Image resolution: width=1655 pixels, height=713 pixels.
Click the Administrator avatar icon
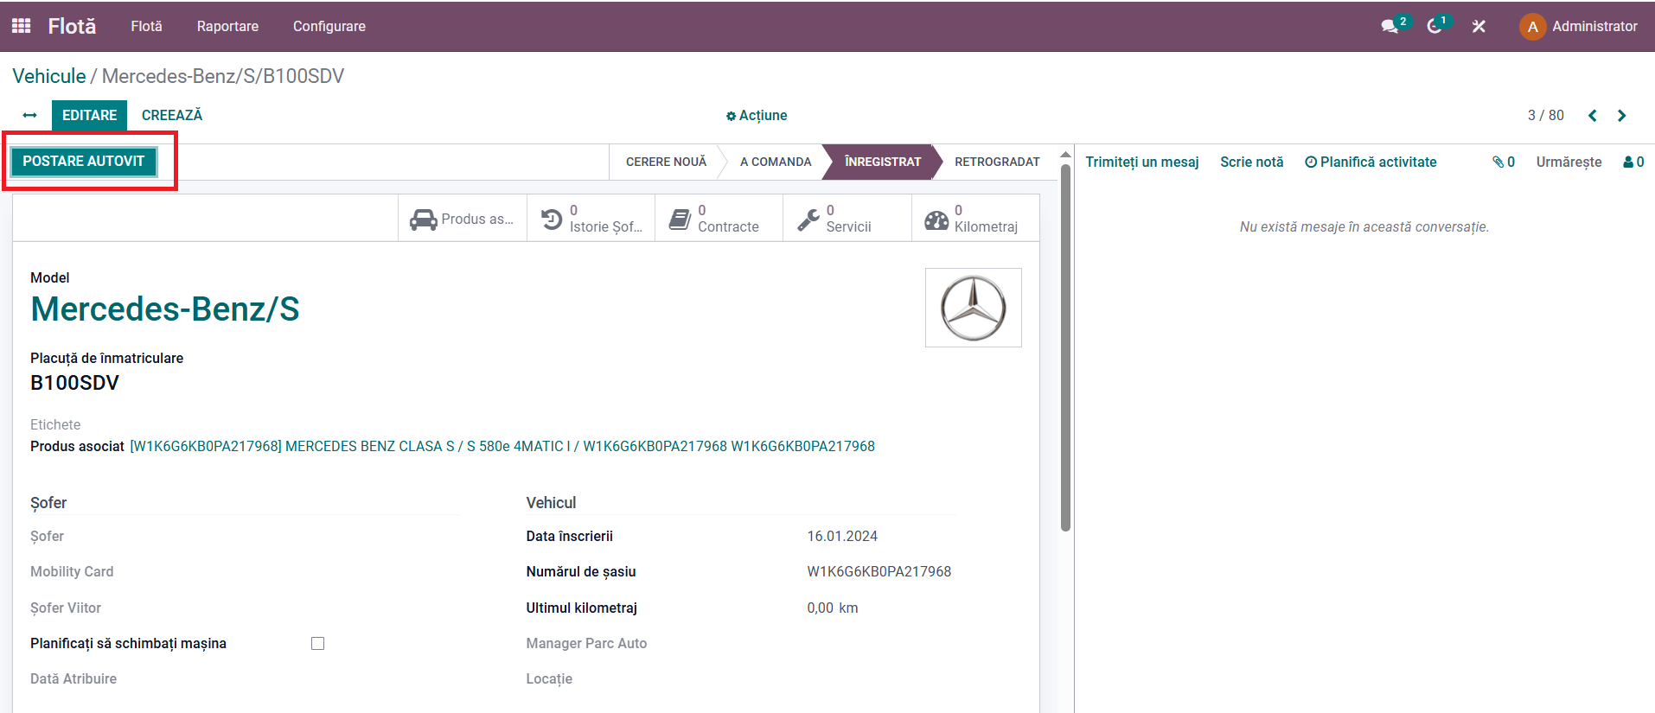point(1532,26)
